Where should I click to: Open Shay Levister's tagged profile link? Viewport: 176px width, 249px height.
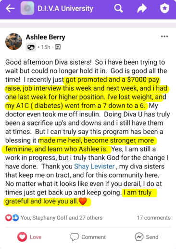pos(94,166)
